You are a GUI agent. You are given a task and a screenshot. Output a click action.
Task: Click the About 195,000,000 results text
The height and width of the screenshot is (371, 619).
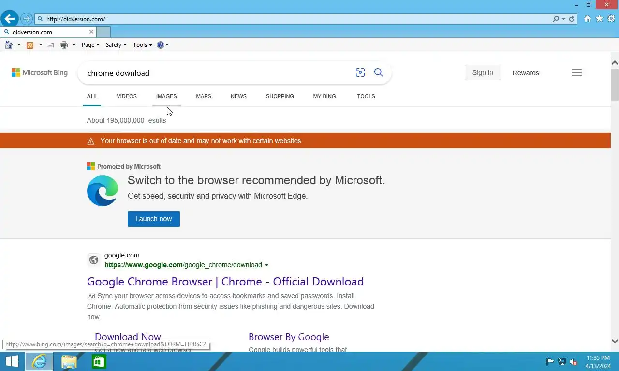126,120
